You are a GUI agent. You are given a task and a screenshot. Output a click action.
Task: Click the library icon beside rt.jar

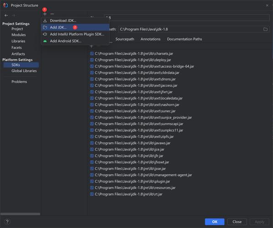pyautogui.click(x=92, y=194)
